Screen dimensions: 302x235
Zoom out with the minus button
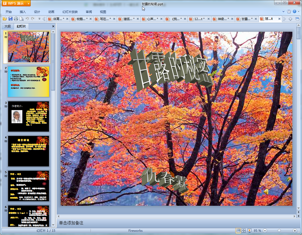pos(265,231)
